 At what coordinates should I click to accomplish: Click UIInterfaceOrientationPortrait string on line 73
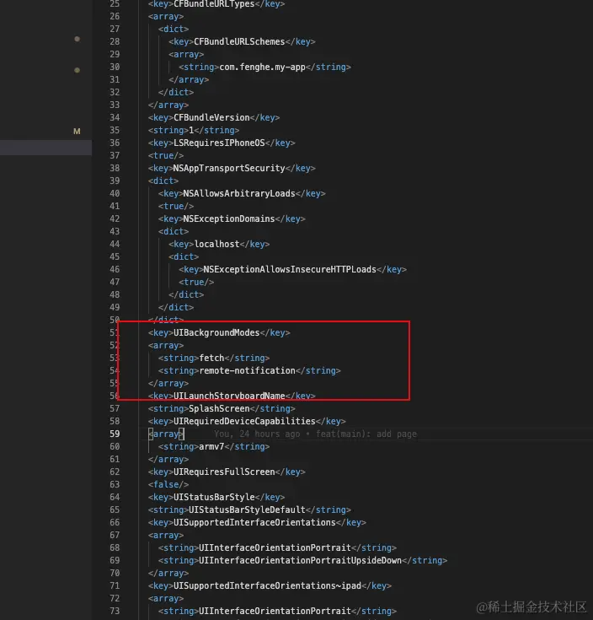275,611
